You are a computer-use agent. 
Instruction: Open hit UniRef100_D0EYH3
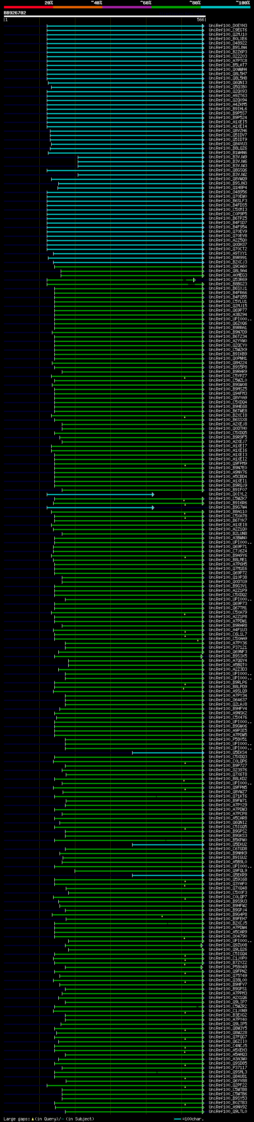[x=228, y=26]
